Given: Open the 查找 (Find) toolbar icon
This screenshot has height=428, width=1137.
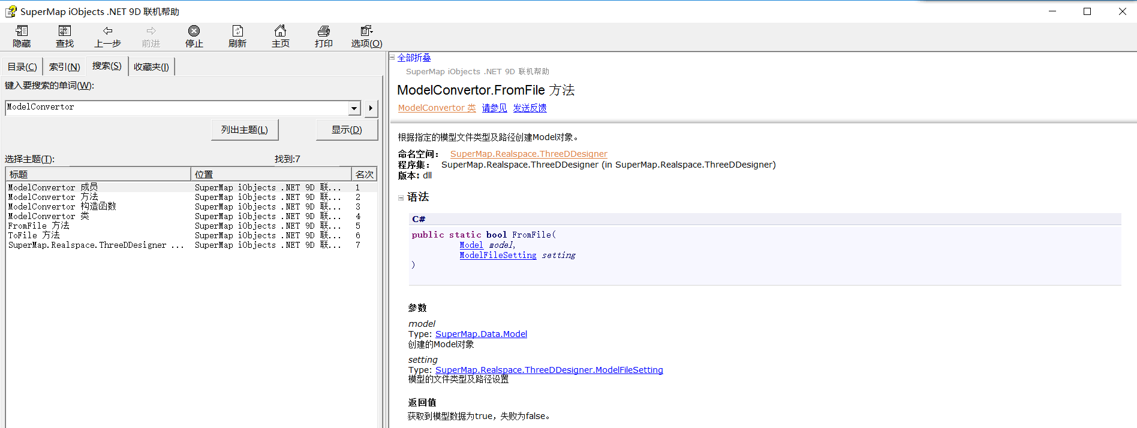Looking at the screenshot, I should pos(65,31).
